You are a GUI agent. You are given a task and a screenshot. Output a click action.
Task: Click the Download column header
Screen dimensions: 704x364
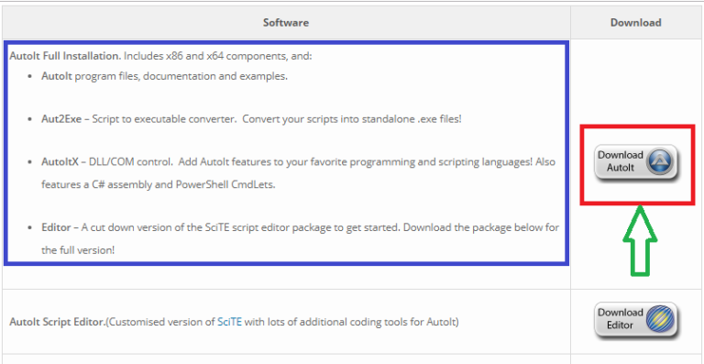636,22
